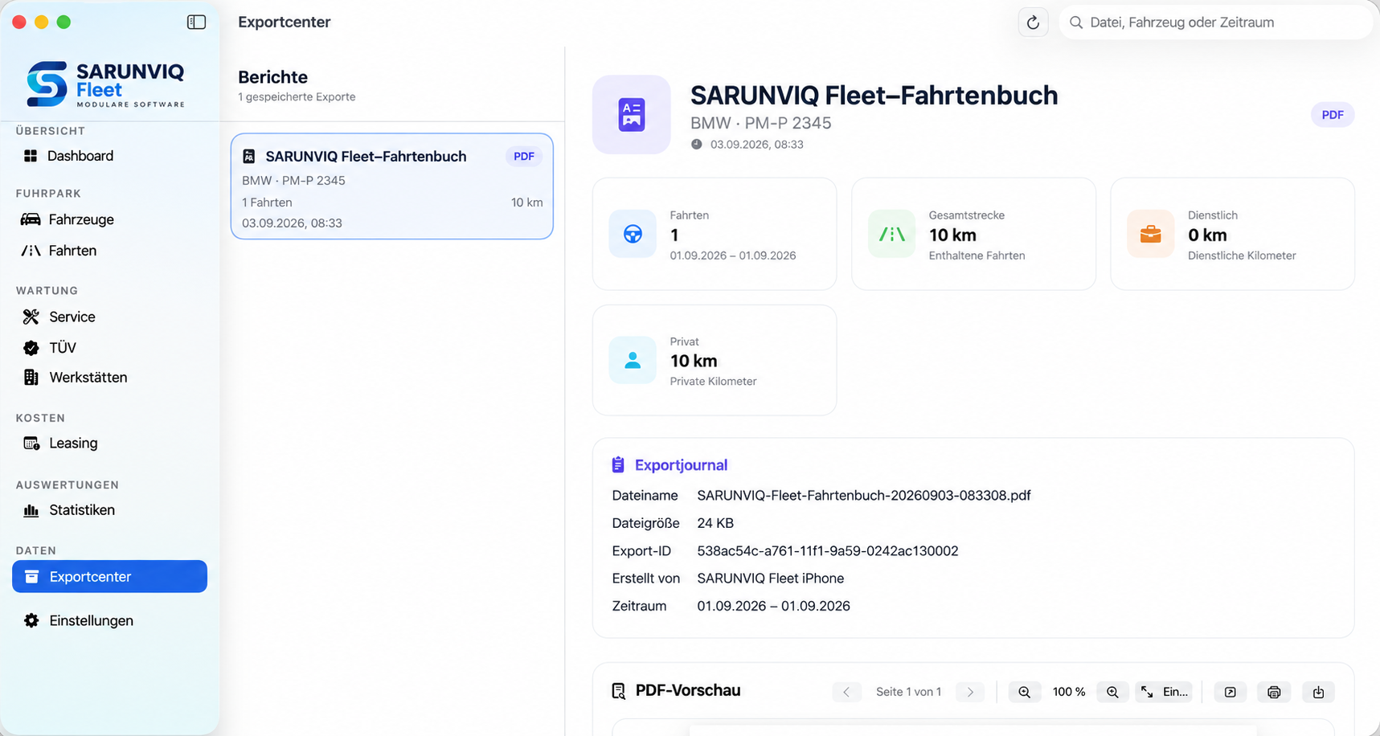Click the Erstellt von value SARUNVIQ Fleet iPhone

point(771,579)
